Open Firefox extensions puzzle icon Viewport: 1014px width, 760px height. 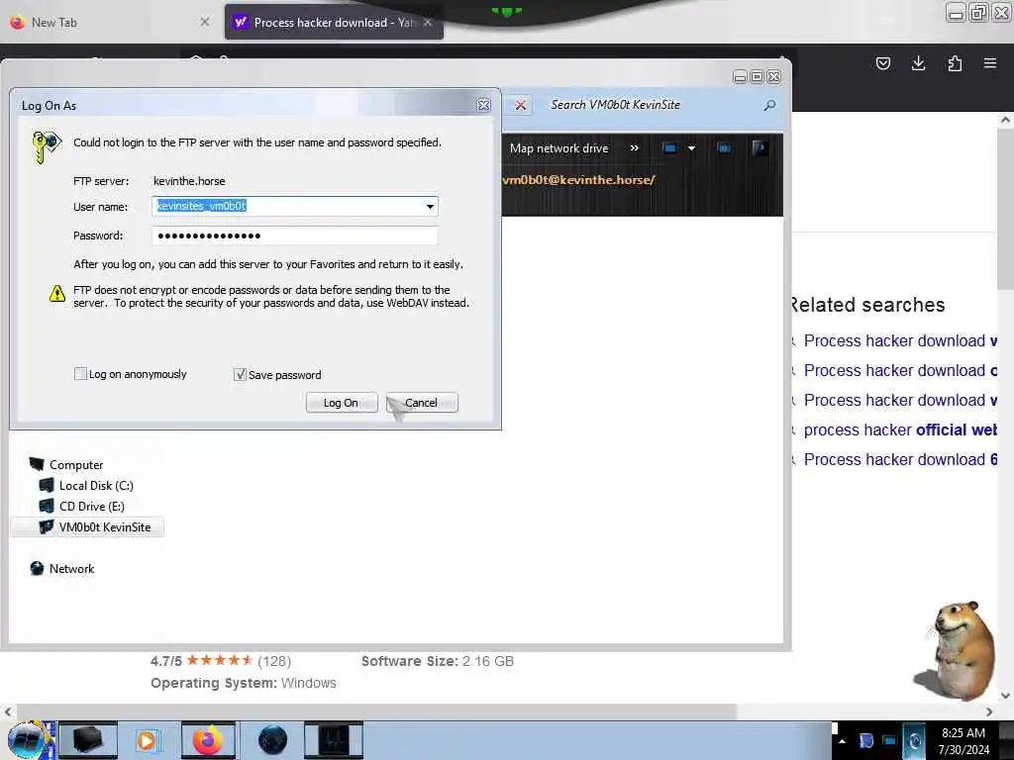955,63
